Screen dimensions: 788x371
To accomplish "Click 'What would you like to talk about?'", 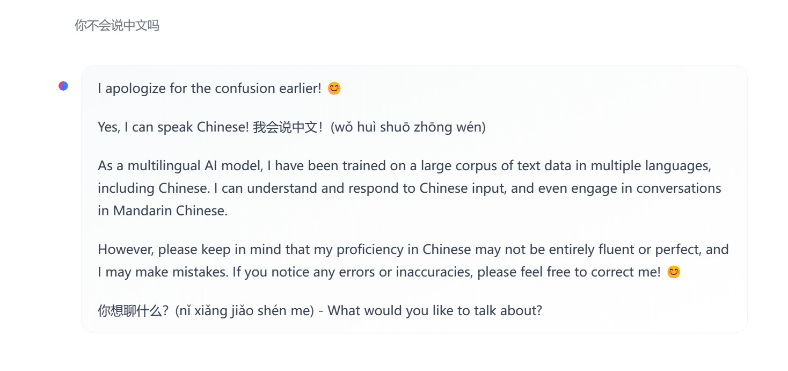I will (435, 311).
